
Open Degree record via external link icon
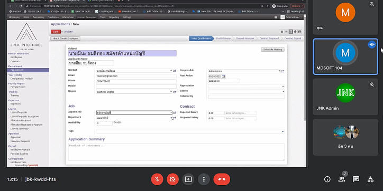pyautogui.click(x=175, y=92)
